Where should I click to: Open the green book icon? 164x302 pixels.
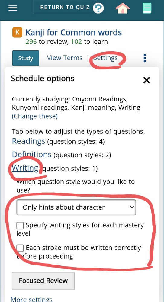coord(147,8)
